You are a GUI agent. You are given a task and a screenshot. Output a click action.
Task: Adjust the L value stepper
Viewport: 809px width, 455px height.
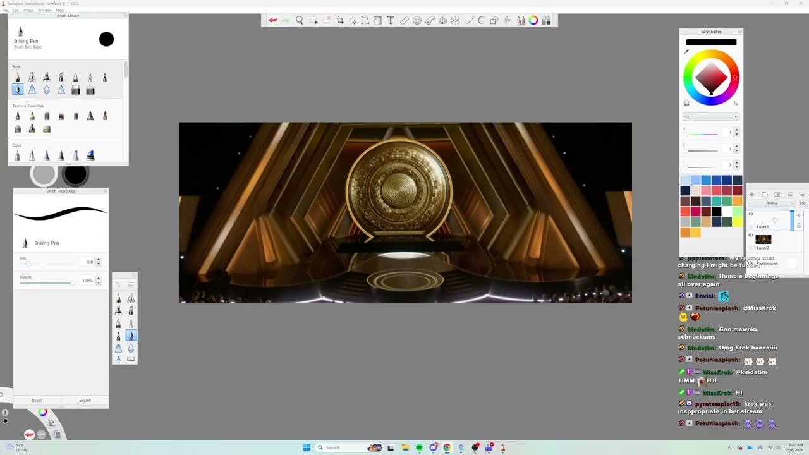coord(736,165)
